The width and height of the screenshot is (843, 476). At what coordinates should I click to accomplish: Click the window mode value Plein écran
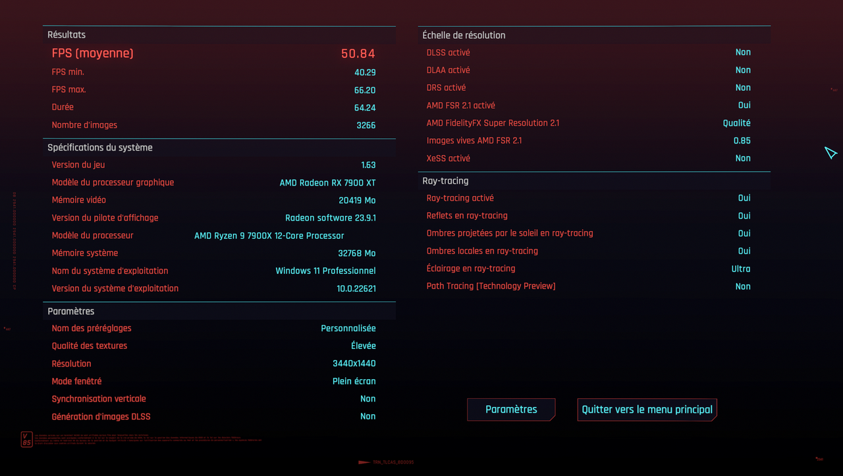(354, 381)
